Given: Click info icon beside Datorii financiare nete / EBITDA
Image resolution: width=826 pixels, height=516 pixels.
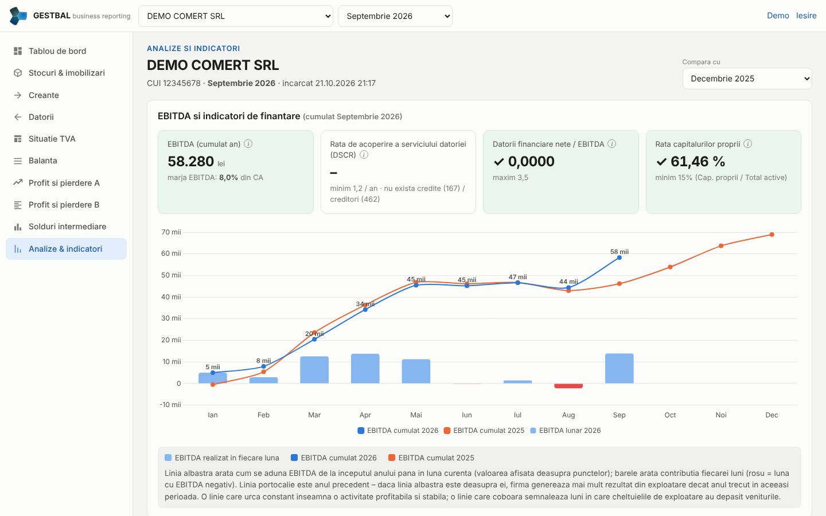Looking at the screenshot, I should coord(612,144).
